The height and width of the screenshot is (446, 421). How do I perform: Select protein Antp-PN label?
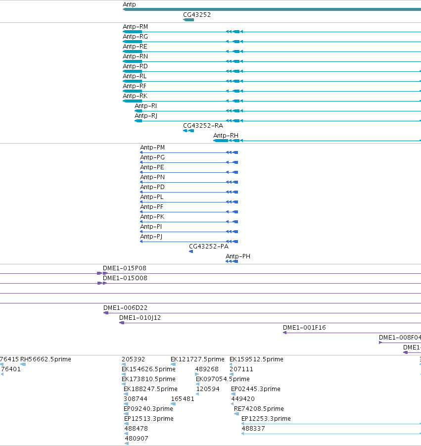pos(152,177)
